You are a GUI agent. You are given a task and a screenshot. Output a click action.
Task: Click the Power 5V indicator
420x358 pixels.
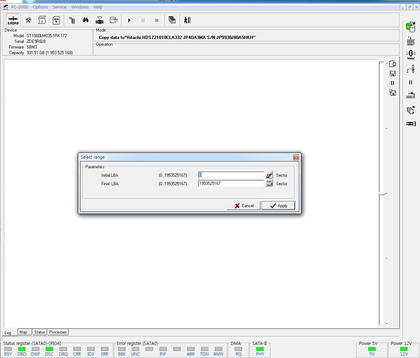click(372, 349)
